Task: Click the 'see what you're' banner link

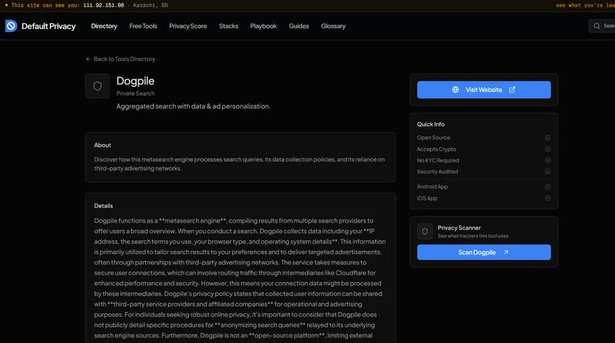Action: click(585, 5)
